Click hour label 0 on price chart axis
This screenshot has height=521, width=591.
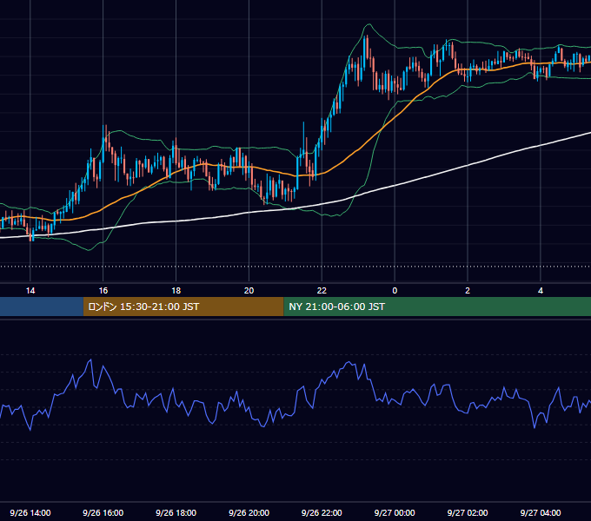[x=395, y=291]
